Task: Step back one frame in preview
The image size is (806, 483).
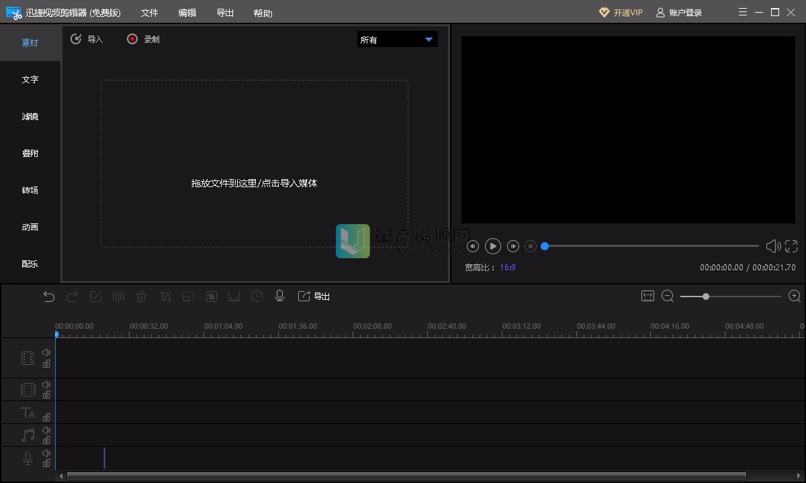Action: tap(473, 246)
